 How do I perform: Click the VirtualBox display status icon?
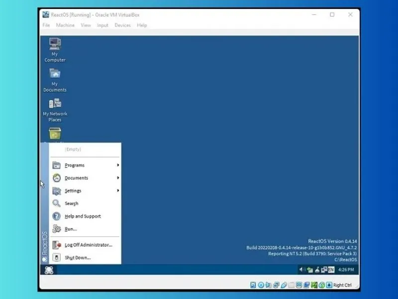[x=299, y=285]
